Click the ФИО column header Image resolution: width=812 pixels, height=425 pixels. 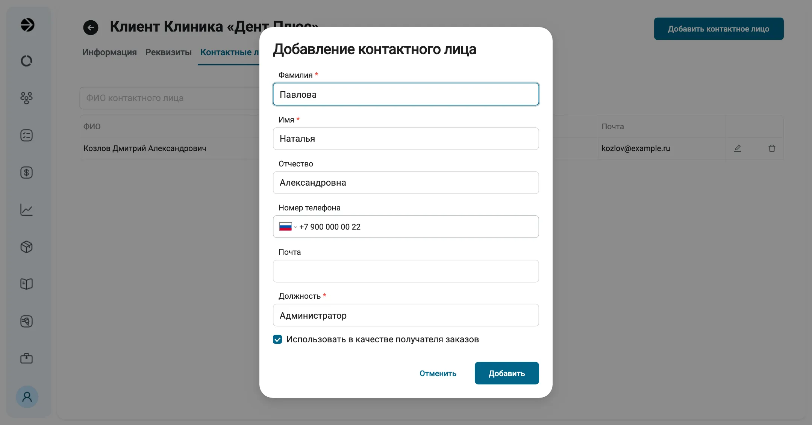pos(170,127)
